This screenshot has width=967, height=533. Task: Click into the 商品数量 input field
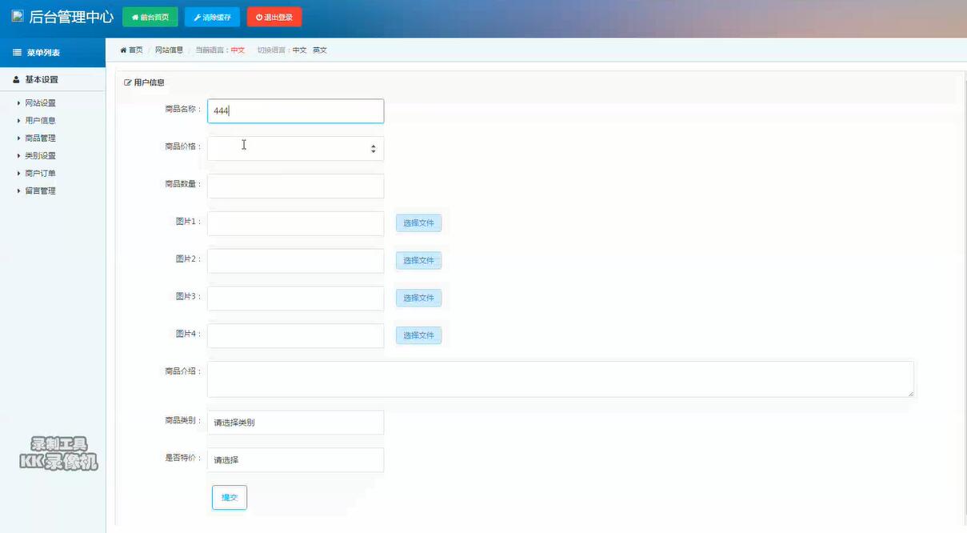[295, 186]
